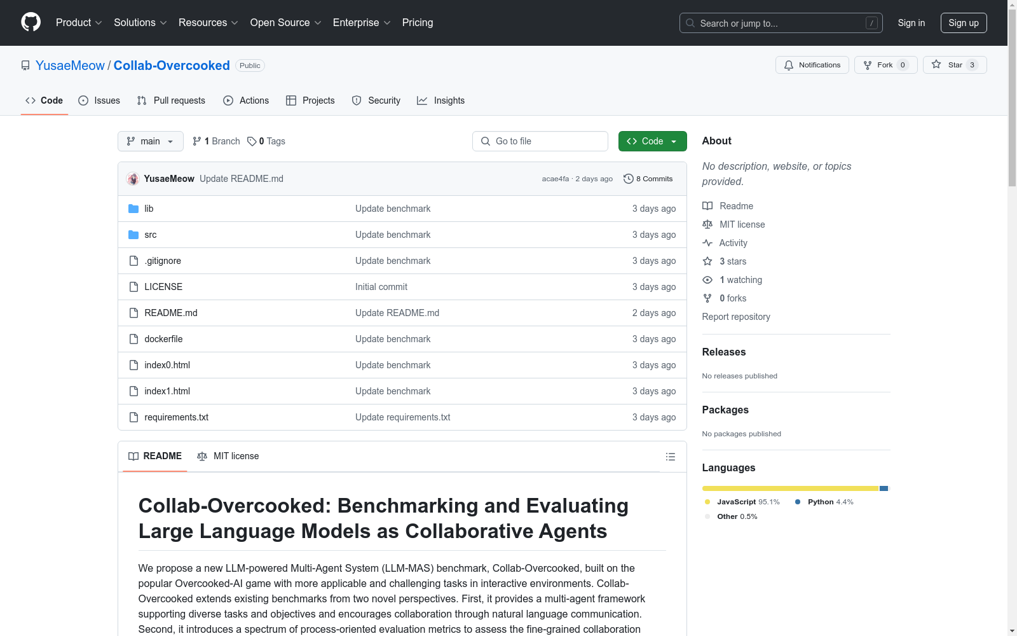1017x636 pixels.
Task: Click the branch icon next to 1 Branch
Action: (197, 141)
